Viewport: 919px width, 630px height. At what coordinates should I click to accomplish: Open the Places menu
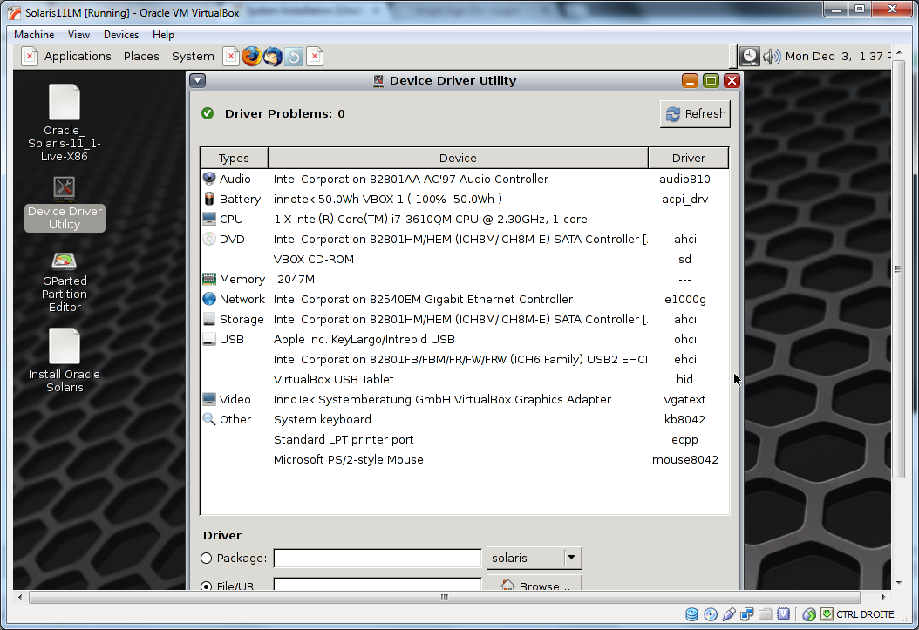pyautogui.click(x=141, y=57)
